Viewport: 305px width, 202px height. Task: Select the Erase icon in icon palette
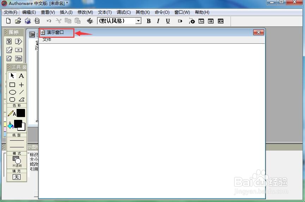point(9,58)
